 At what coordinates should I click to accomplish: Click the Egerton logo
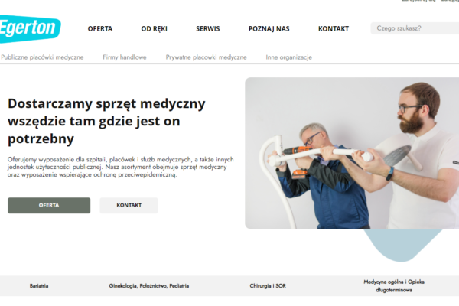pos(29,28)
